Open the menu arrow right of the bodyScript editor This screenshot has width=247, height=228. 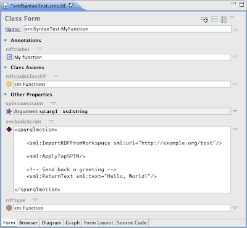pos(235,129)
